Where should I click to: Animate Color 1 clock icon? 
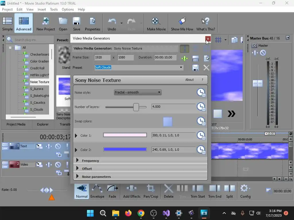tap(201, 135)
